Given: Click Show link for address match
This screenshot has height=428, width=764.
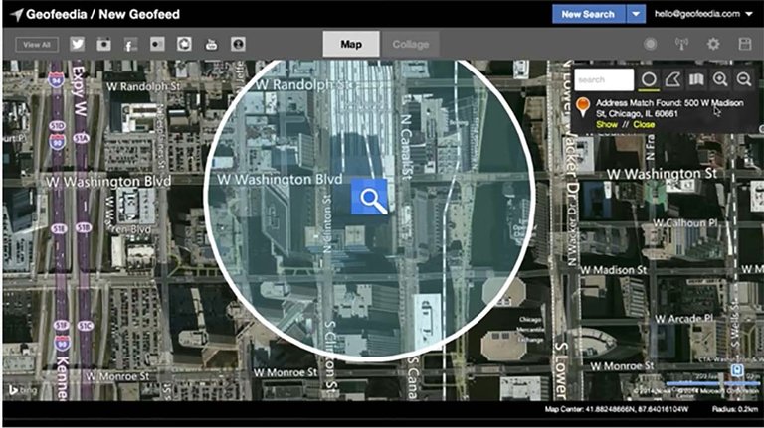Looking at the screenshot, I should click(606, 125).
